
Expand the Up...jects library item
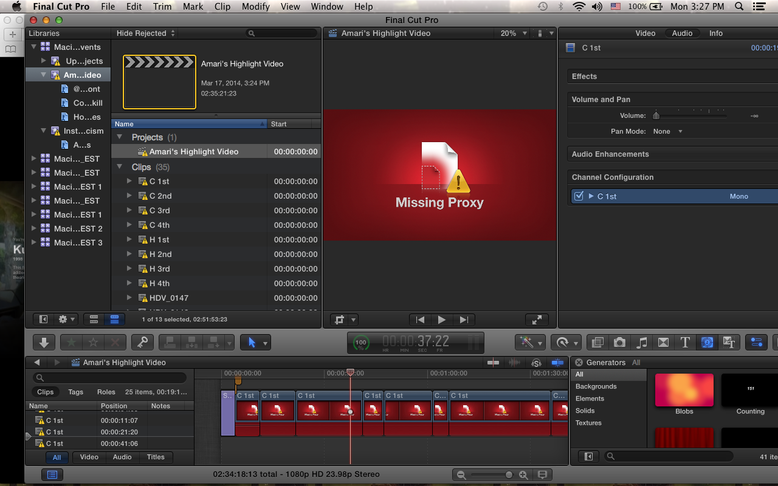click(x=43, y=61)
